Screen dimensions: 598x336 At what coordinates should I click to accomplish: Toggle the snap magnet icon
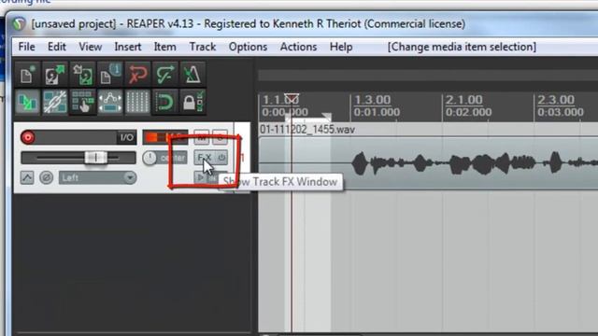[x=164, y=102]
